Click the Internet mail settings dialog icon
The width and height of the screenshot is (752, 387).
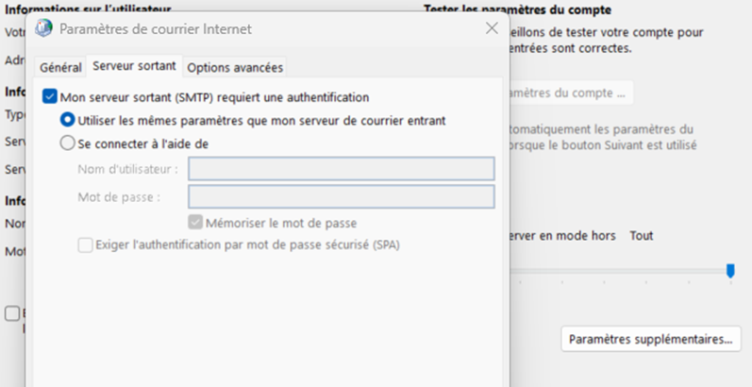43,28
